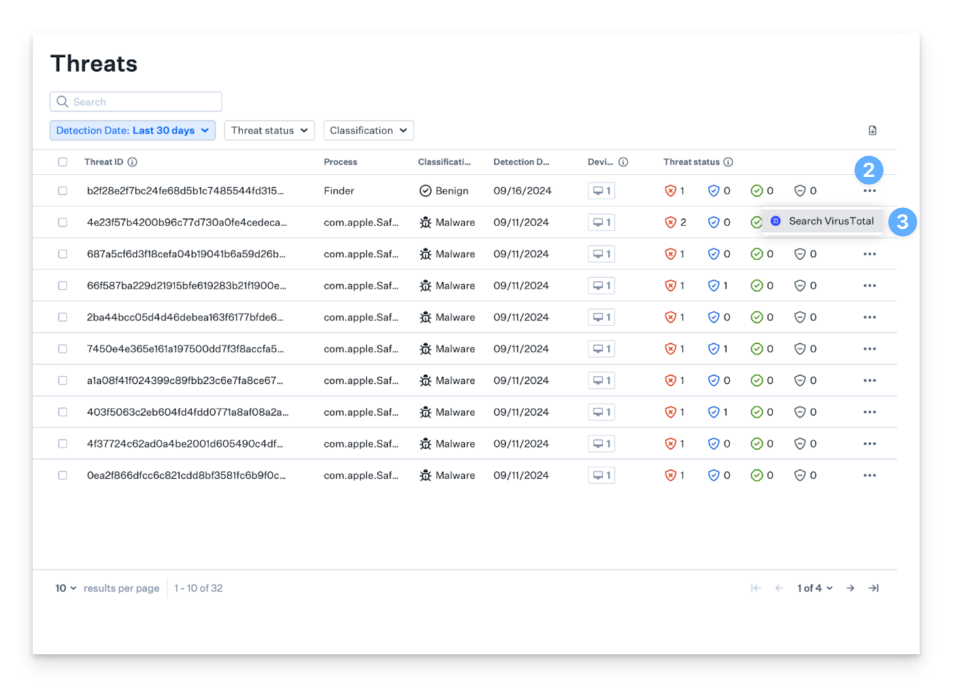Viewport: 953px width, 687px height.
Task: Click device count badge for threat 4e23f57b4200
Action: (x=601, y=222)
